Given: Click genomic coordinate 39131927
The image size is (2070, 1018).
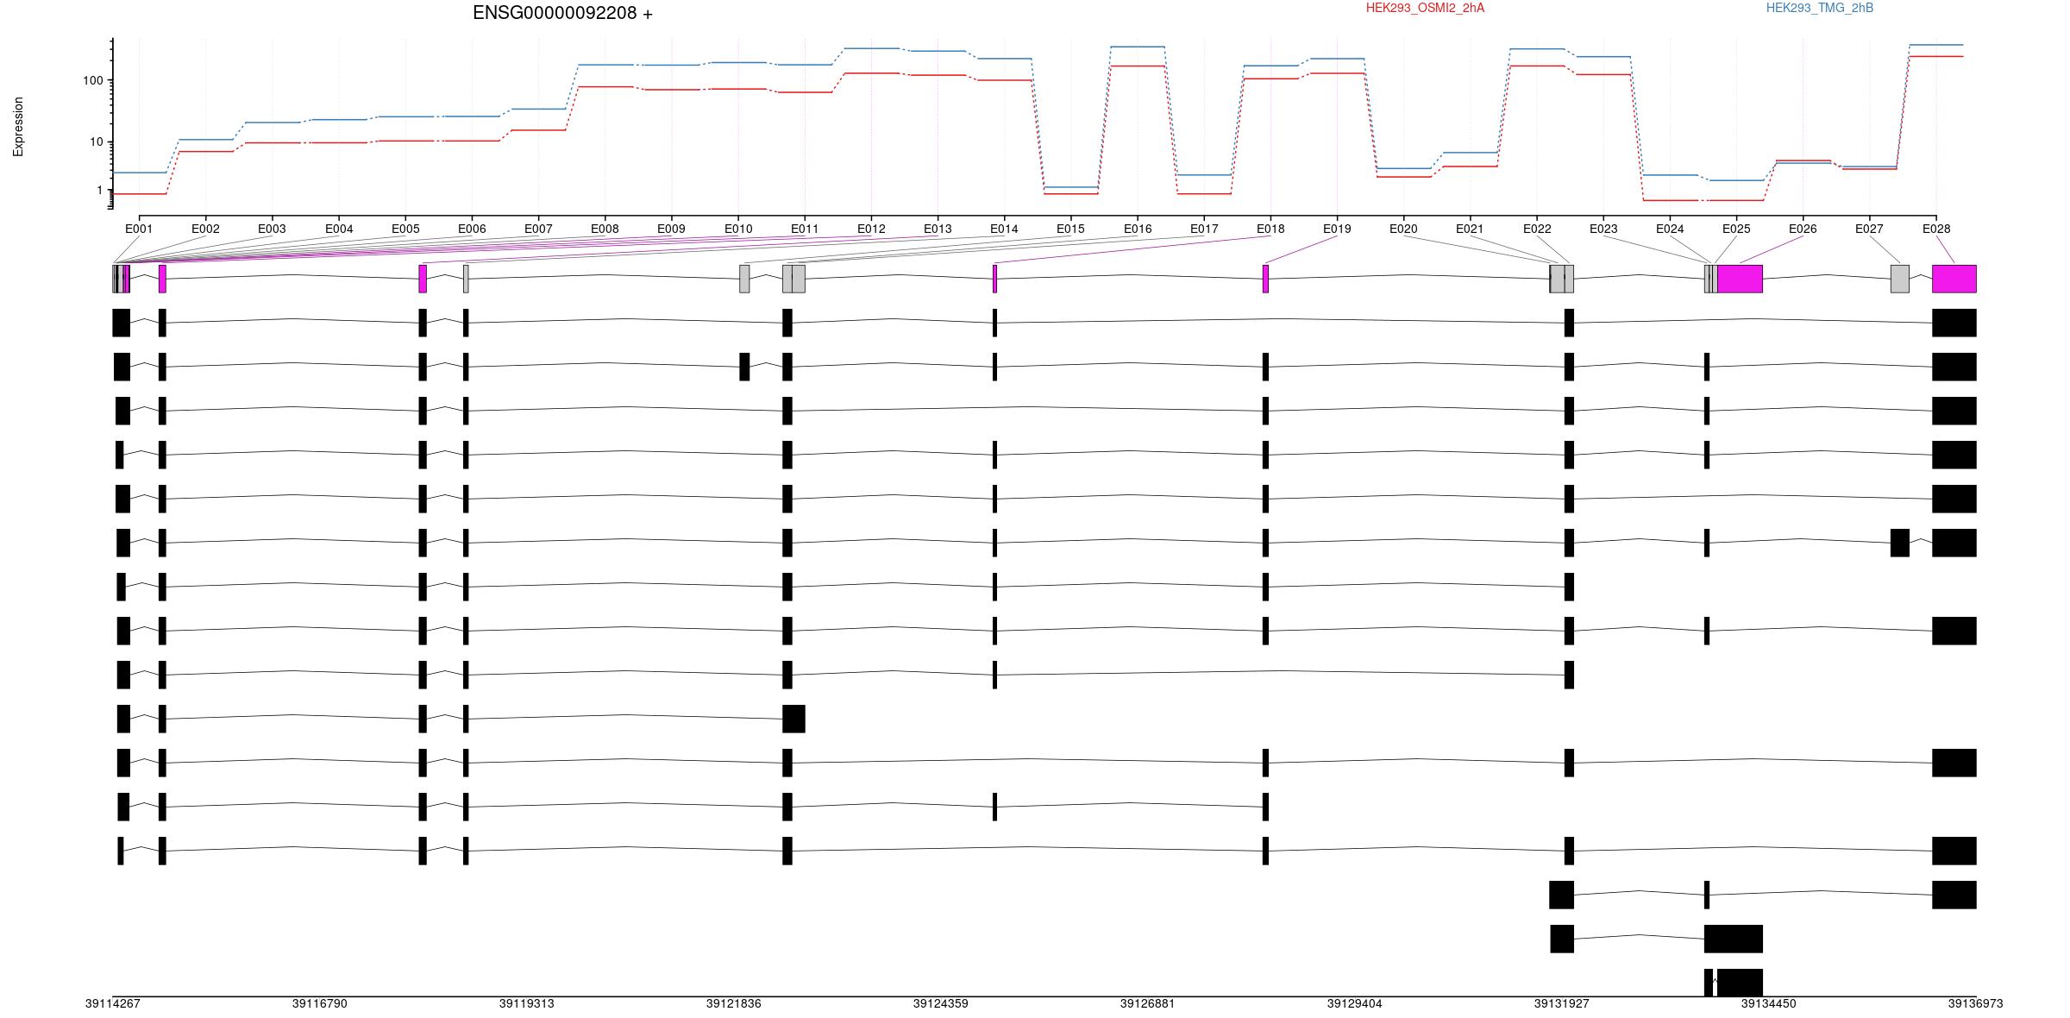Looking at the screenshot, I should pyautogui.click(x=1561, y=1003).
